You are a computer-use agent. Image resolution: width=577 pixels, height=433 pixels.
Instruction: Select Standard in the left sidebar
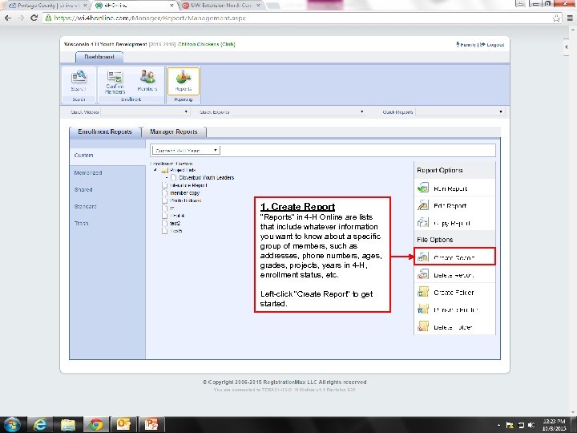86,206
